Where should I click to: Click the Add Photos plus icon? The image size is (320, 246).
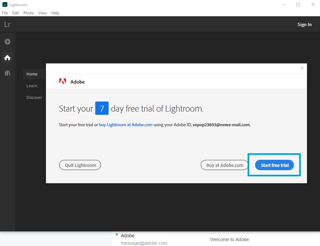tap(8, 42)
